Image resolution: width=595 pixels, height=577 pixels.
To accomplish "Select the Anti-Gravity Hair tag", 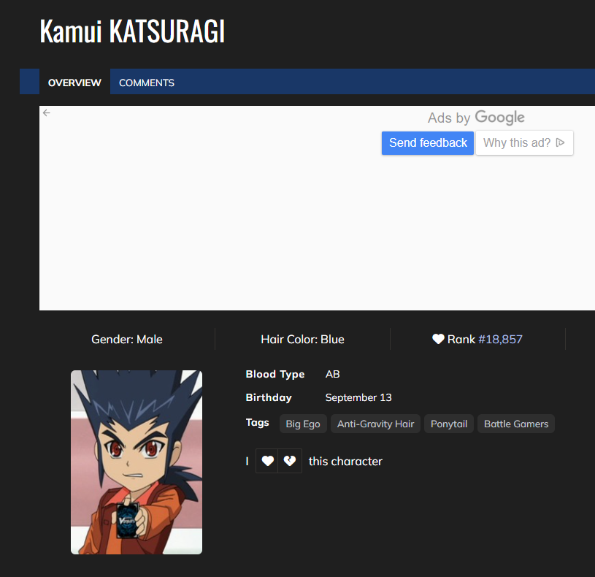I will pos(375,424).
